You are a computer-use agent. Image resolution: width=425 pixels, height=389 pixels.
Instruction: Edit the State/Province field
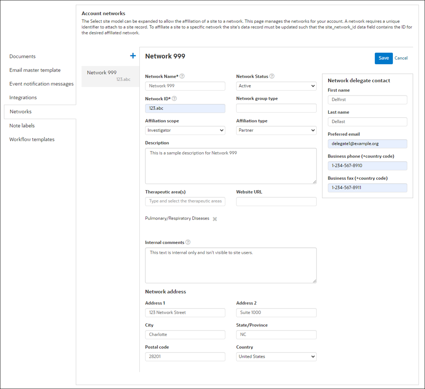click(276, 335)
